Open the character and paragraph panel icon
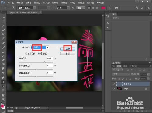The width and height of the screenshot is (152, 113). click(x=116, y=8)
